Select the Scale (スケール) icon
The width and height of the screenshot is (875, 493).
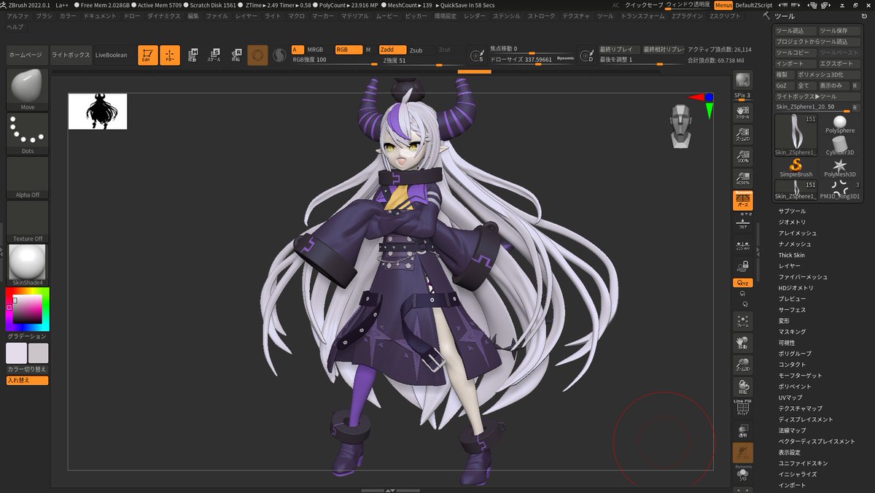[x=214, y=55]
